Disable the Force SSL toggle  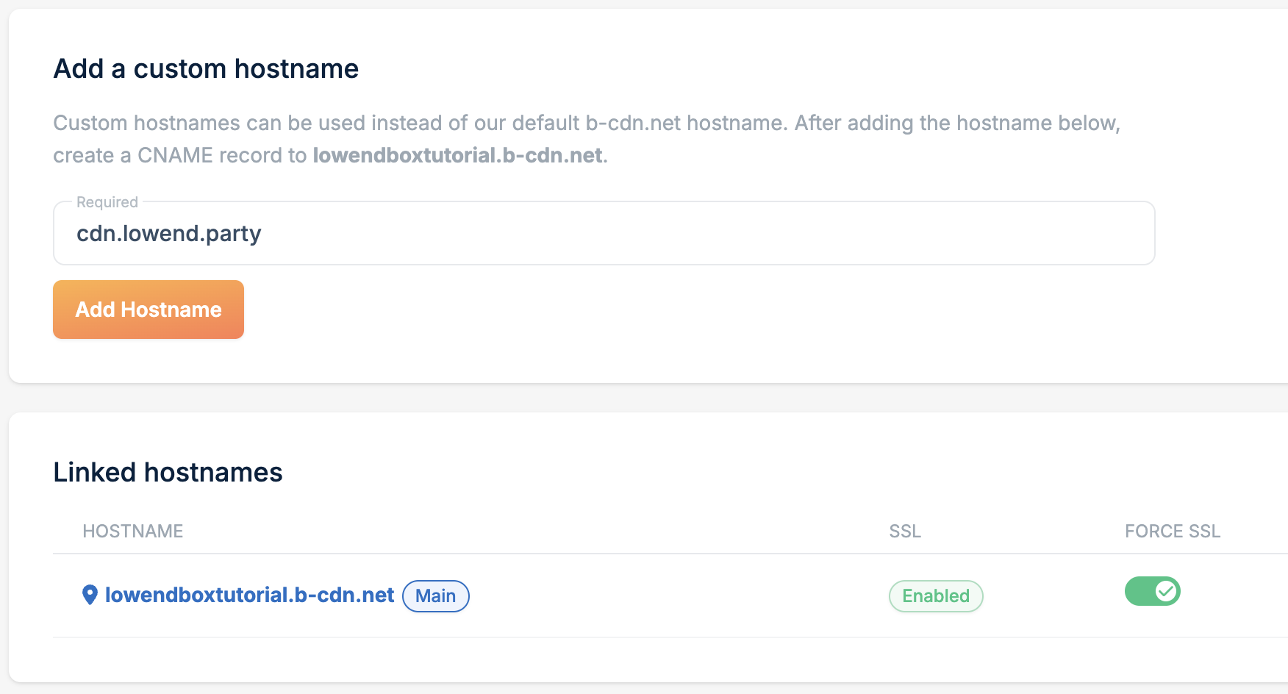1152,591
